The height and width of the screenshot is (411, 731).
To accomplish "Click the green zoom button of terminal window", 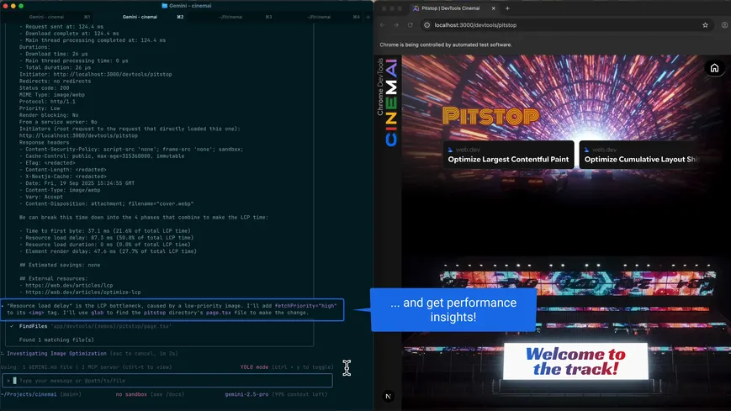I will point(21,6).
